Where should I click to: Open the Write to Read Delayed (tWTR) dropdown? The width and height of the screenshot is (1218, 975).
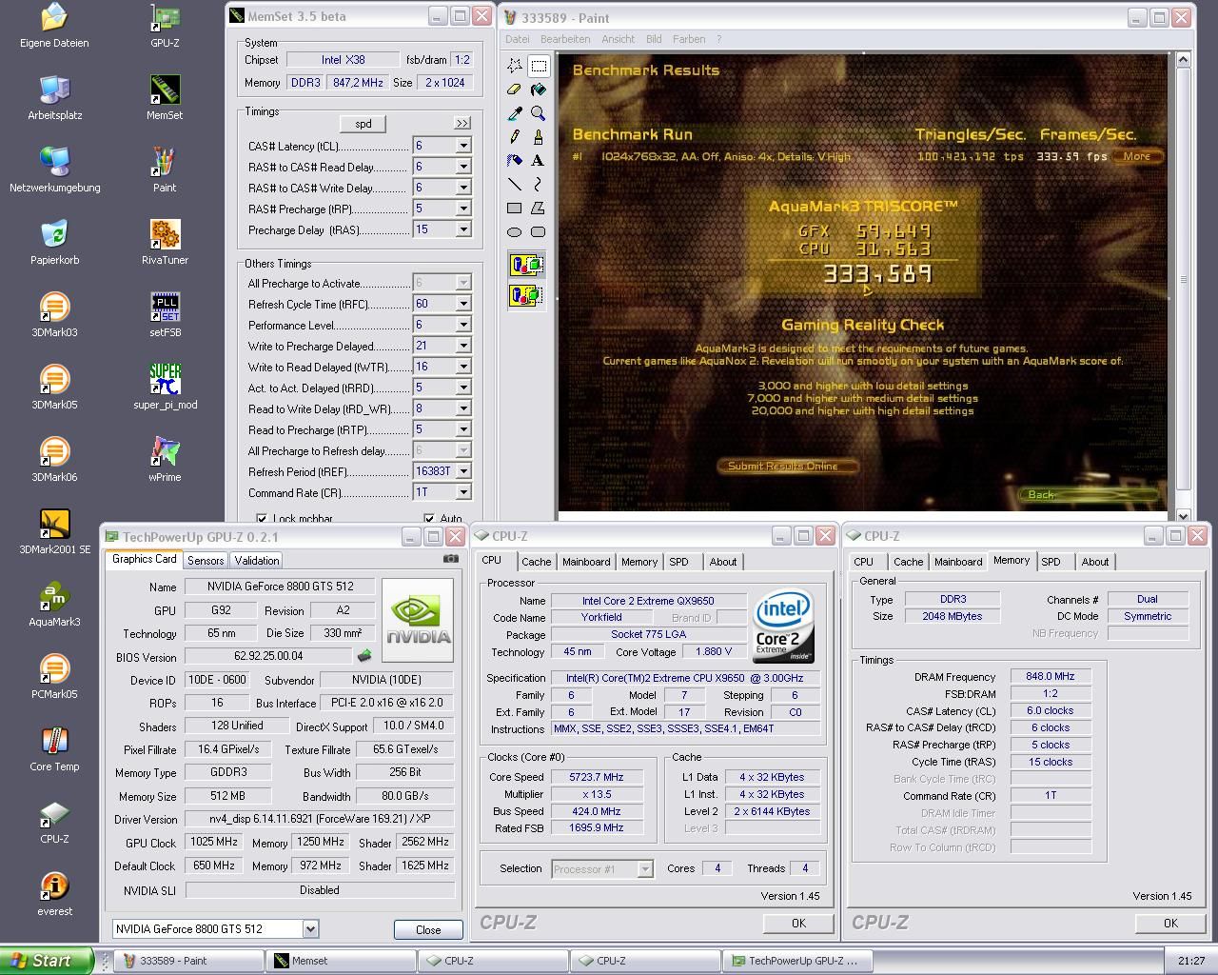click(462, 367)
